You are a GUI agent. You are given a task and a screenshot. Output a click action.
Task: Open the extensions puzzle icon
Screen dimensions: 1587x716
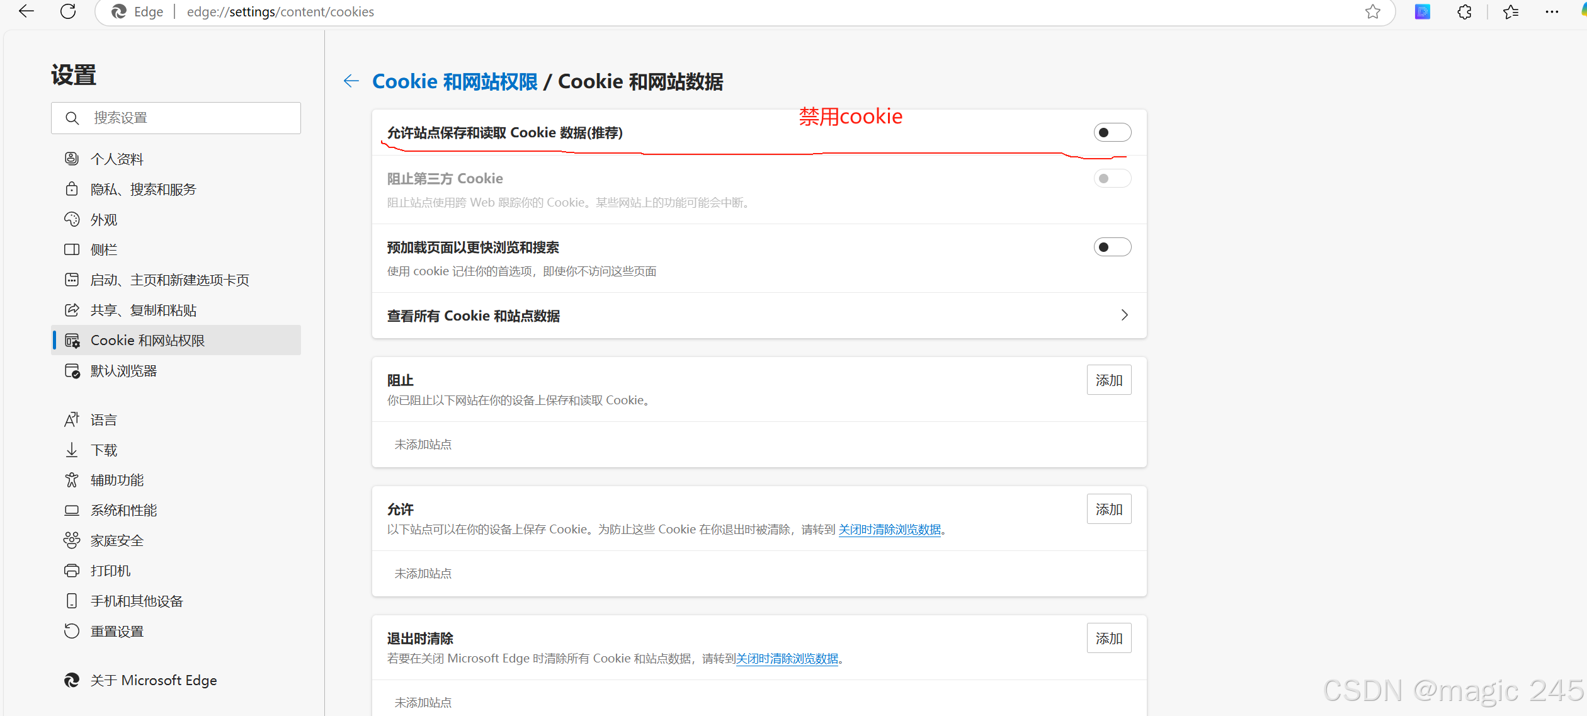tap(1464, 12)
